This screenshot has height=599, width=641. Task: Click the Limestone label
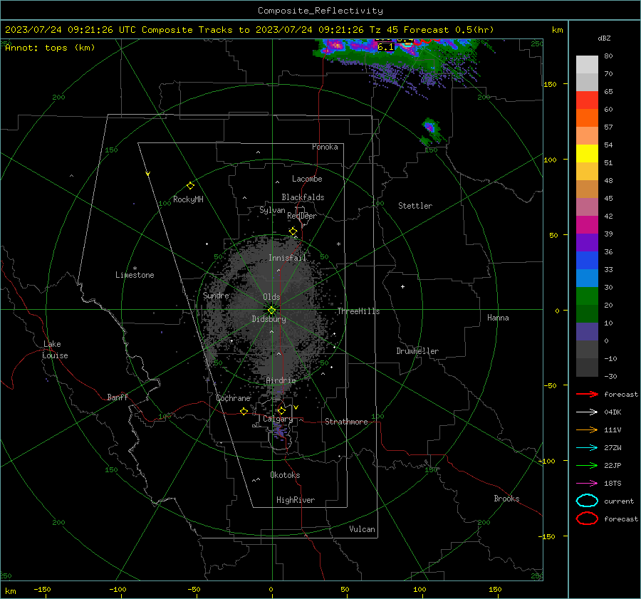[x=135, y=275]
